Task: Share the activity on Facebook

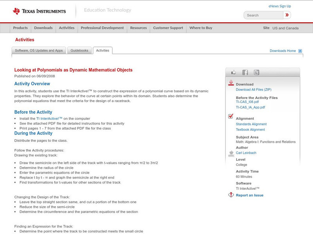Action: [245, 72]
